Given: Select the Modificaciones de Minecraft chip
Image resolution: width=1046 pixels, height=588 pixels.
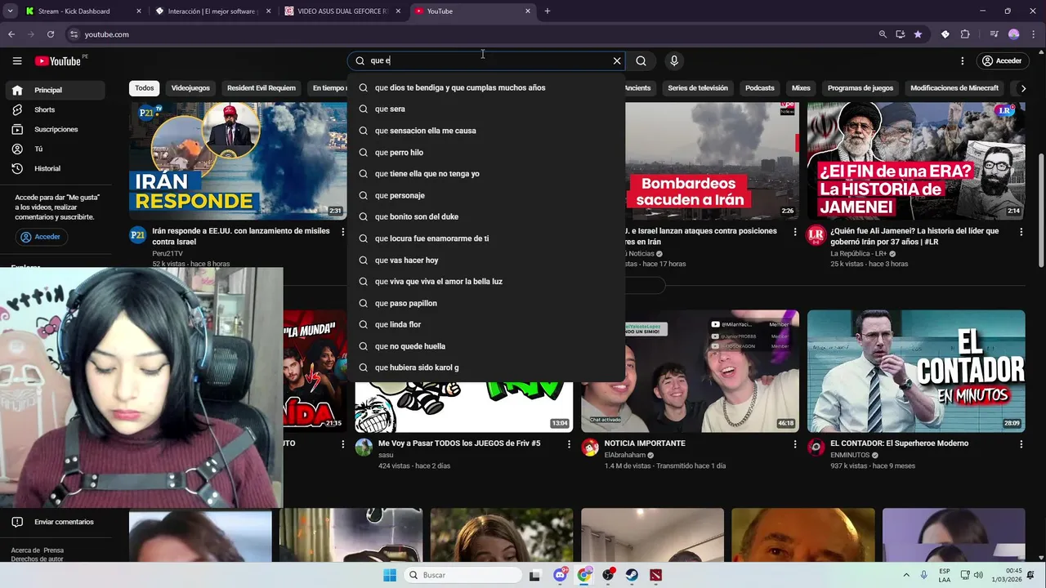Looking at the screenshot, I should coord(954,88).
